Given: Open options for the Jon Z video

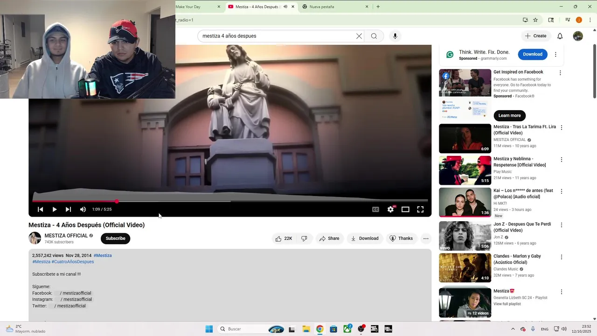Looking at the screenshot, I should (x=562, y=225).
